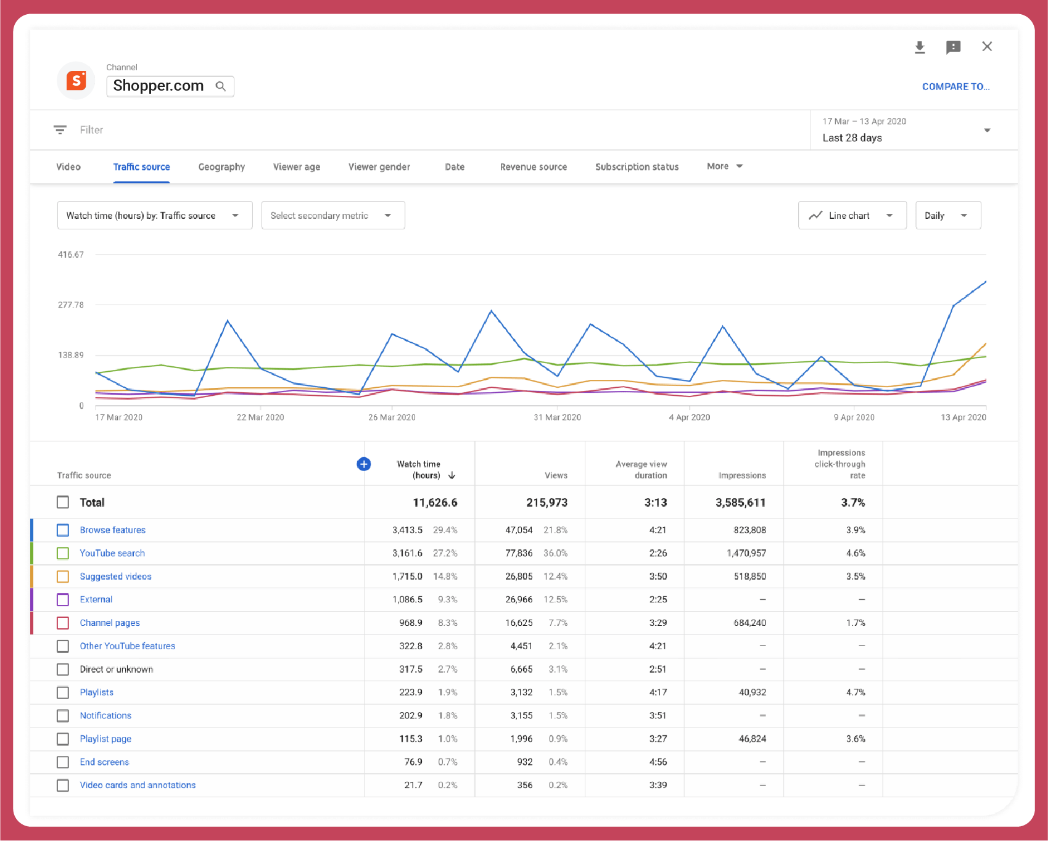
Task: Sort by Impressions click-through rate header
Action: (840, 464)
